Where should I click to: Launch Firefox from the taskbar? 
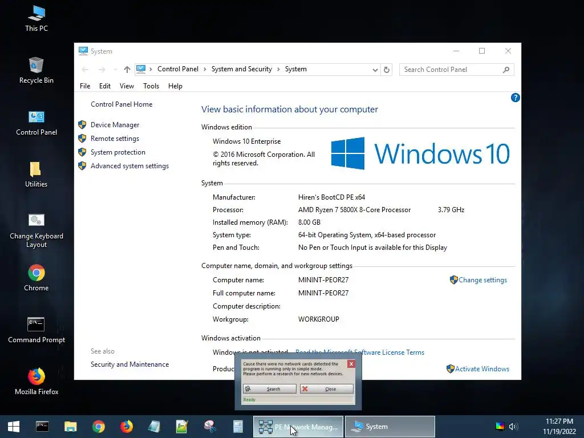pos(127,427)
